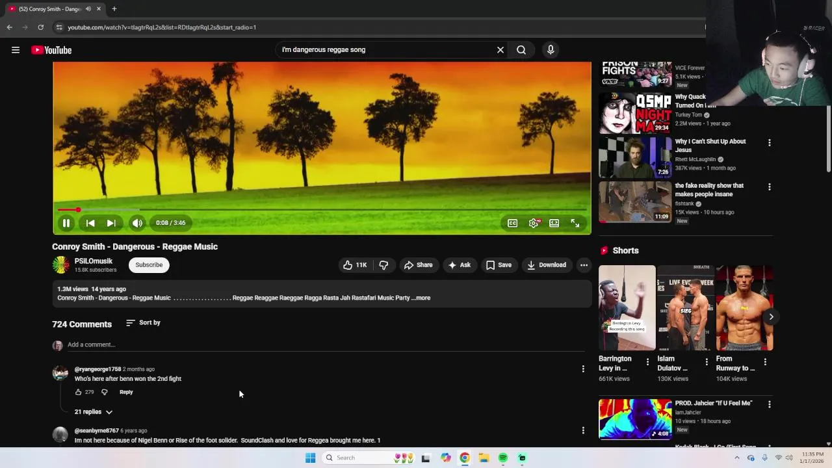
Task: Click the browser address bar URL
Action: [162, 27]
